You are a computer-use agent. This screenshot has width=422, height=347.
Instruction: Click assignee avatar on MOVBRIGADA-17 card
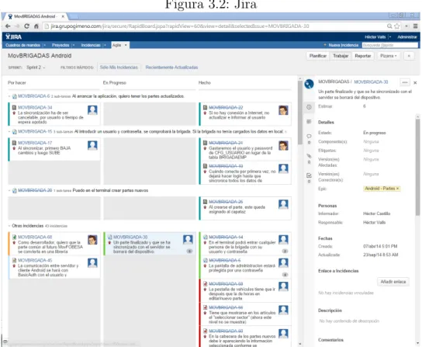[x=92, y=145]
